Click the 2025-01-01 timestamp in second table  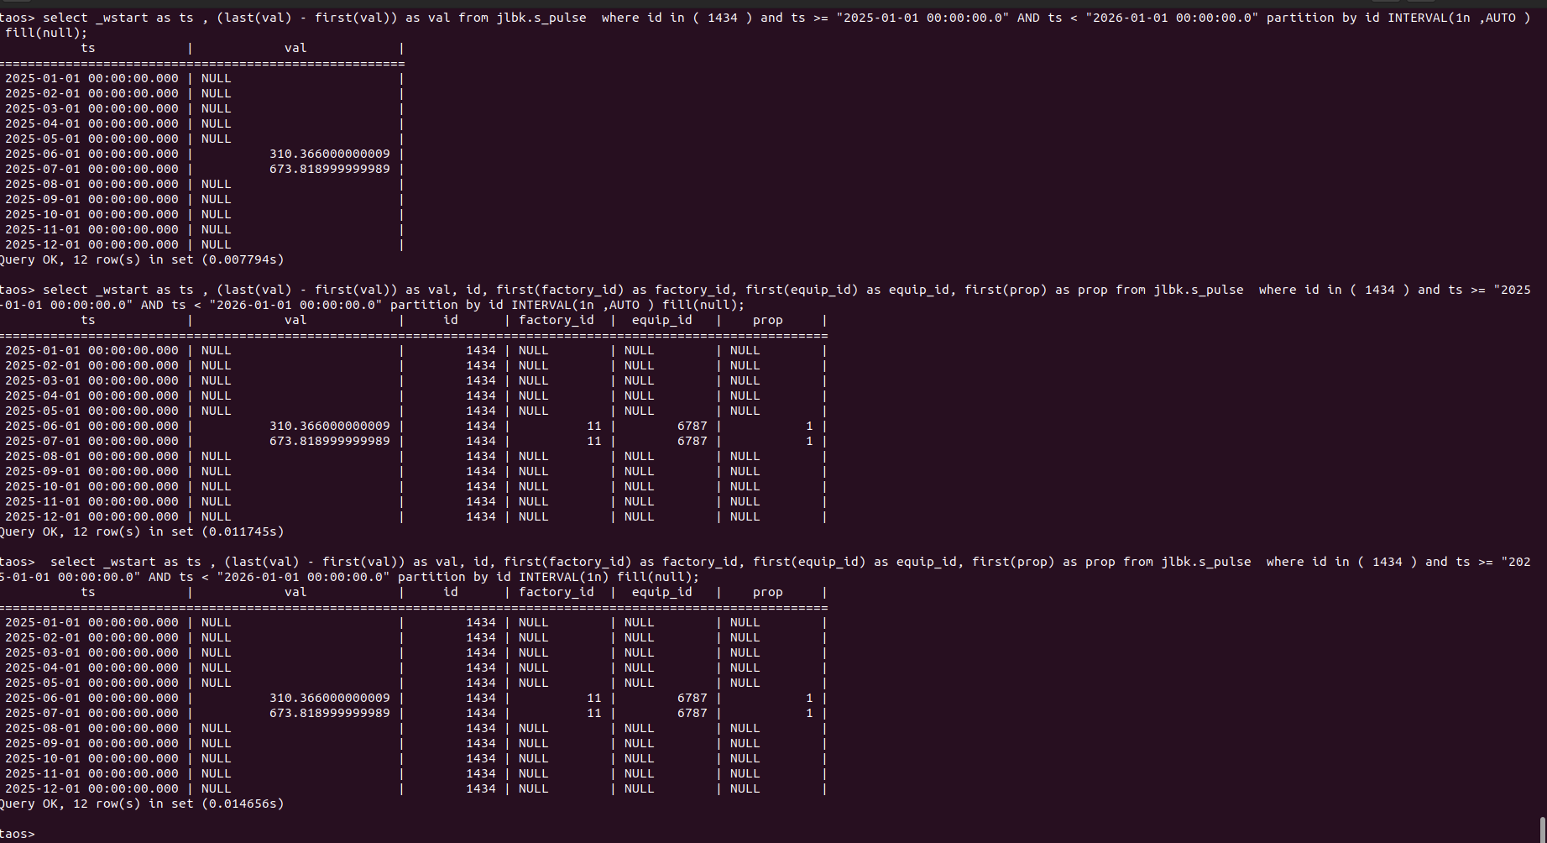point(91,350)
